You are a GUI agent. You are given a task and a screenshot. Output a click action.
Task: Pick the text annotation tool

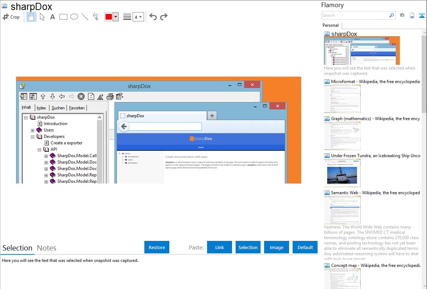coord(52,17)
